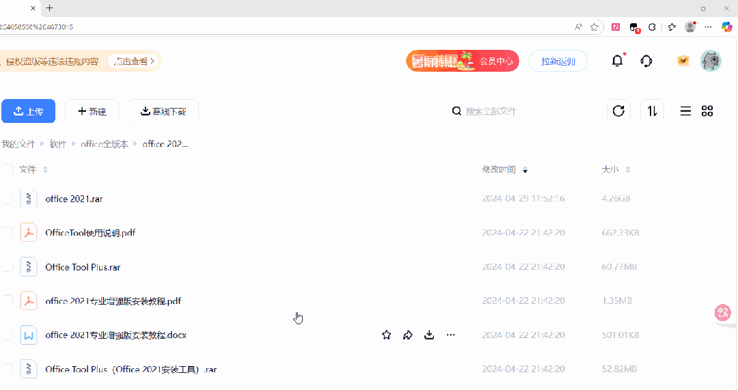Open the Copilot icon in browser
The height and width of the screenshot is (390, 738).
coord(726,27)
